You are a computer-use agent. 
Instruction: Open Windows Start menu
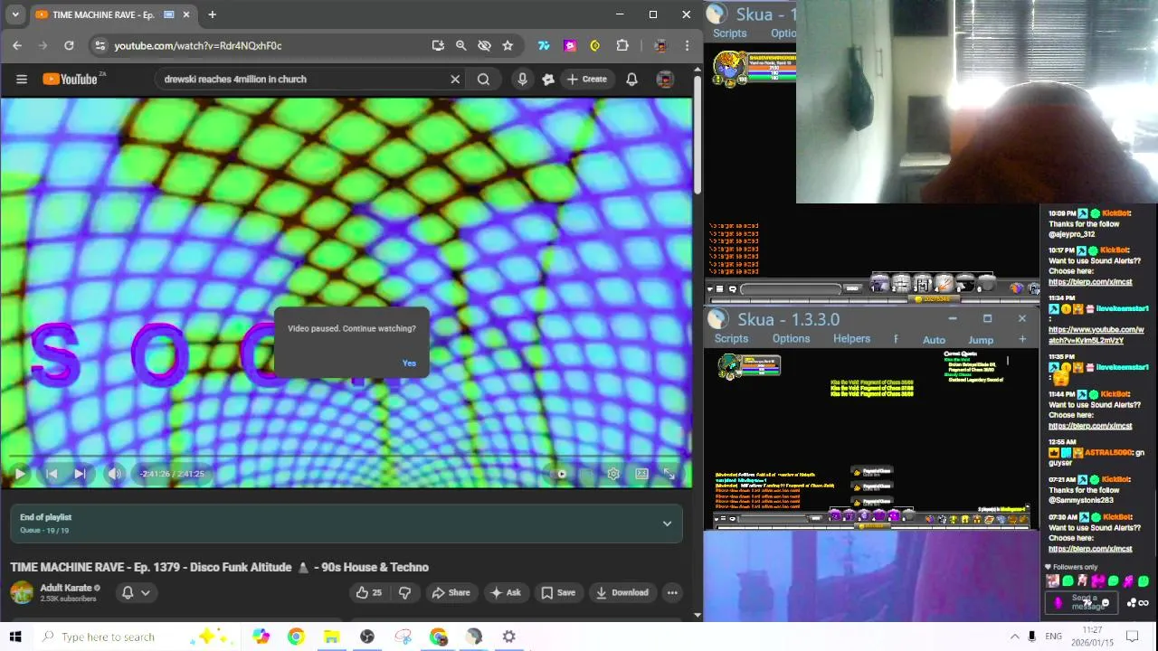[x=15, y=637]
